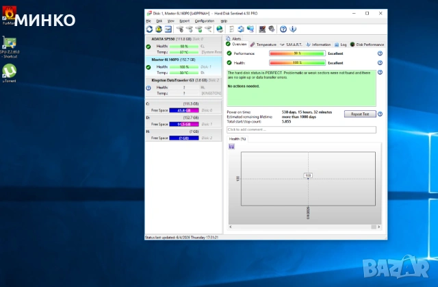Select the Maxtor 6L160P0 disk entry
The width and height of the screenshot is (438, 287).
(x=183, y=66)
